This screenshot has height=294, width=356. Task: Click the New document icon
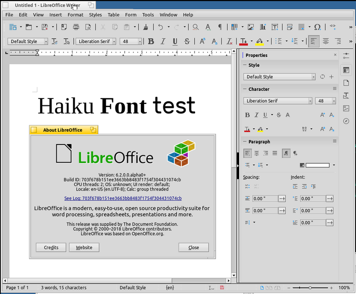pyautogui.click(x=13, y=27)
